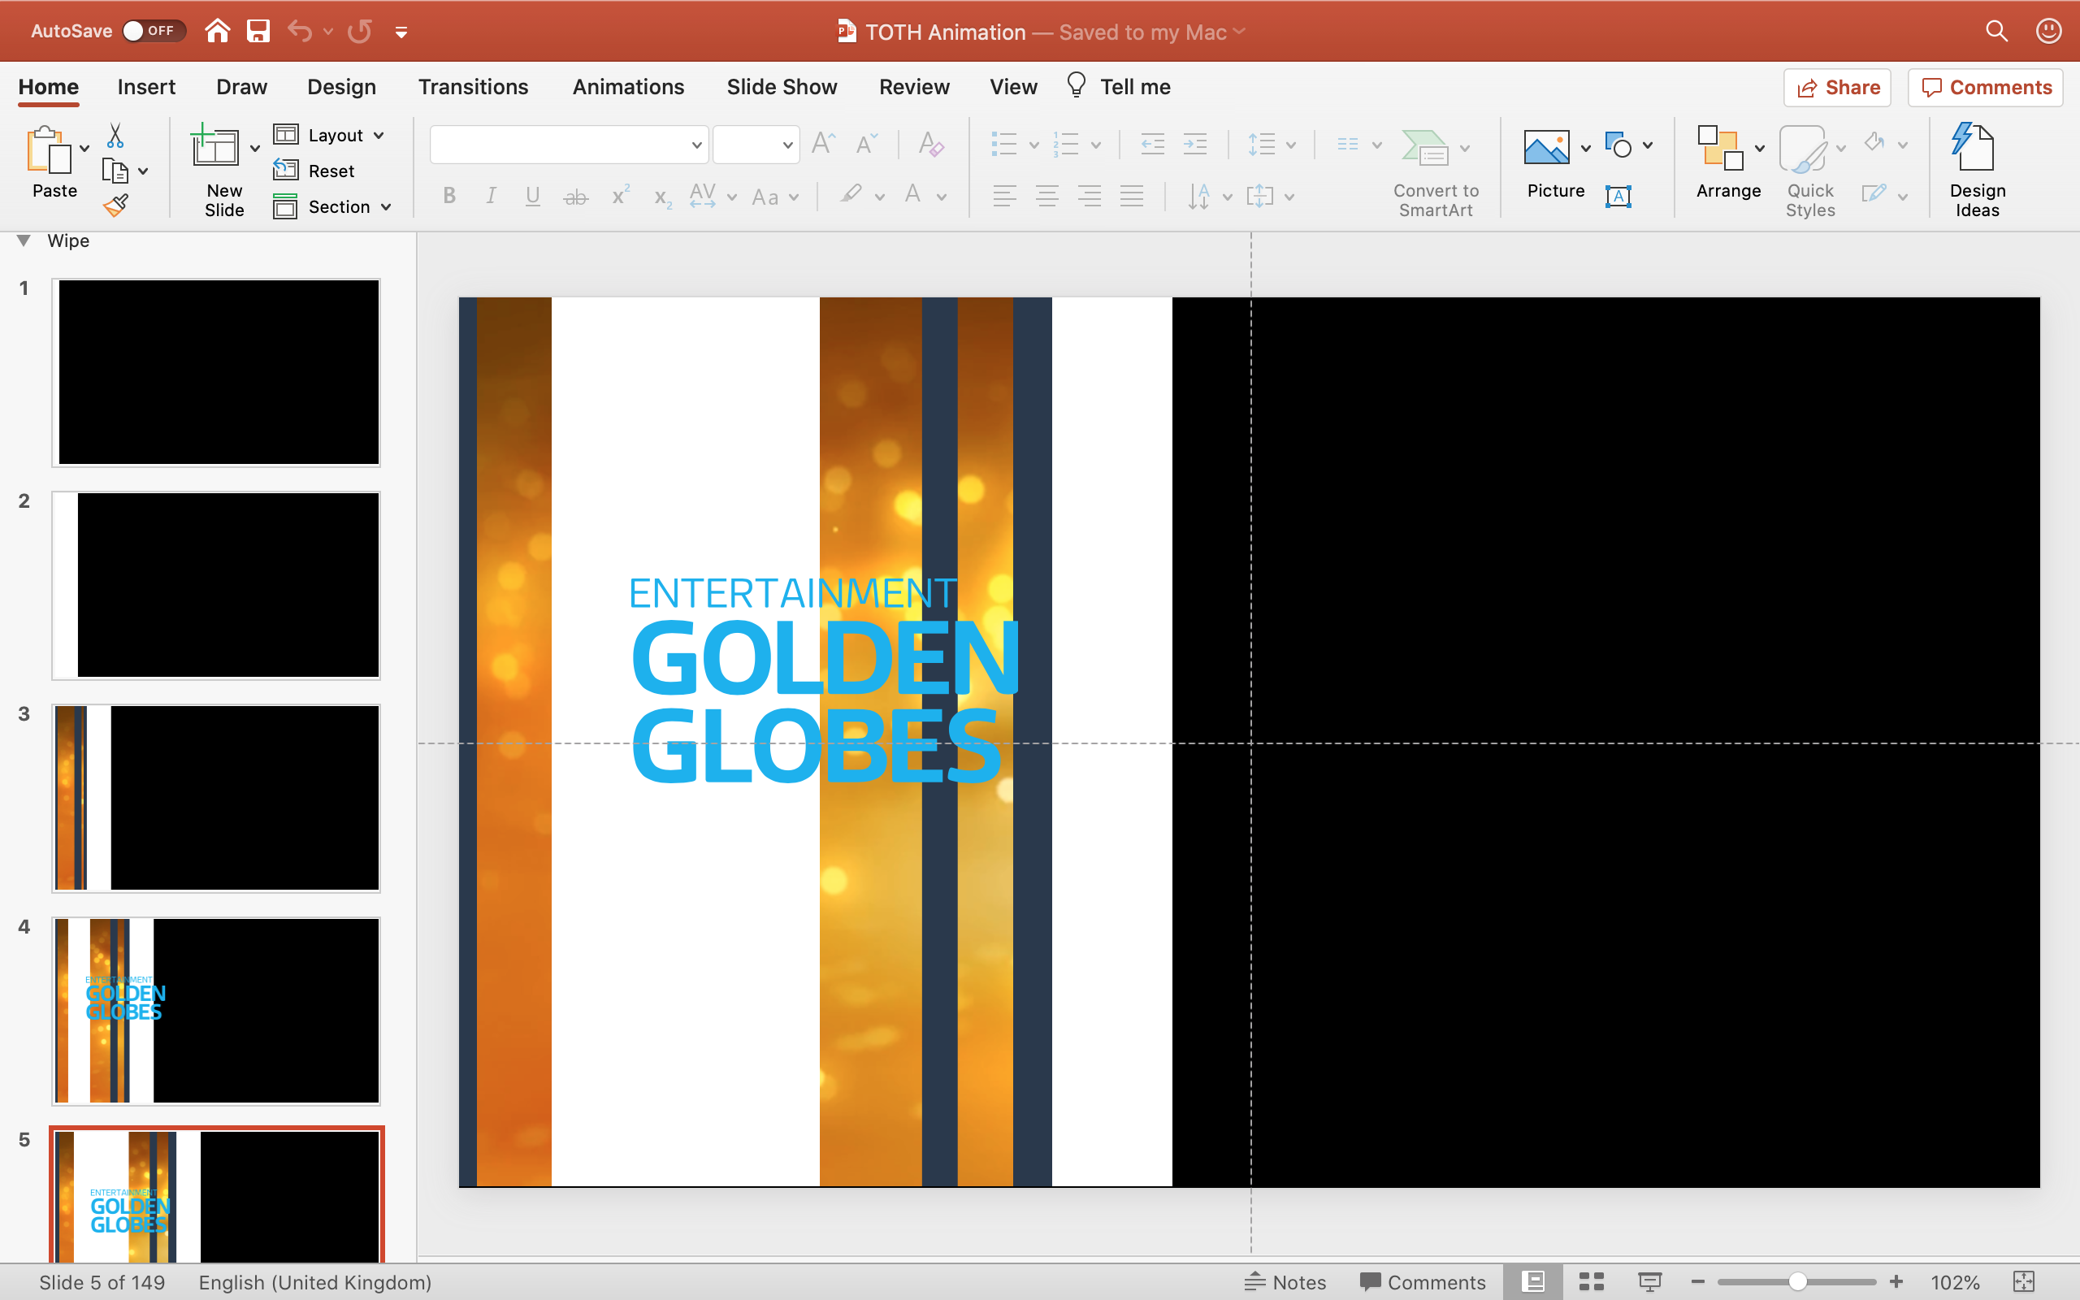
Task: Toggle Underline formatting
Action: [x=533, y=196]
